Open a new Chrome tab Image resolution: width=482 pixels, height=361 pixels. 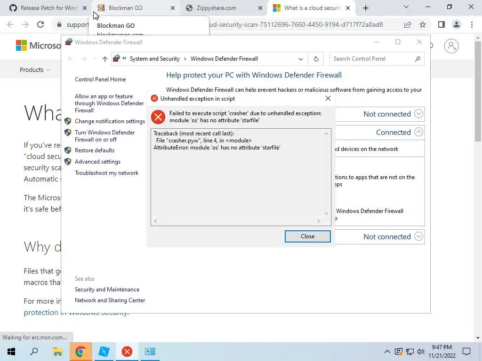365,8
